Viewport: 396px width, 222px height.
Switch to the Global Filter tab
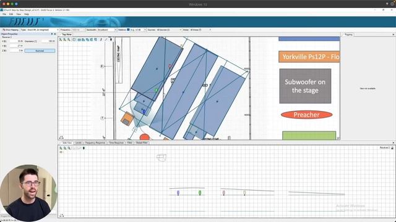click(142, 142)
